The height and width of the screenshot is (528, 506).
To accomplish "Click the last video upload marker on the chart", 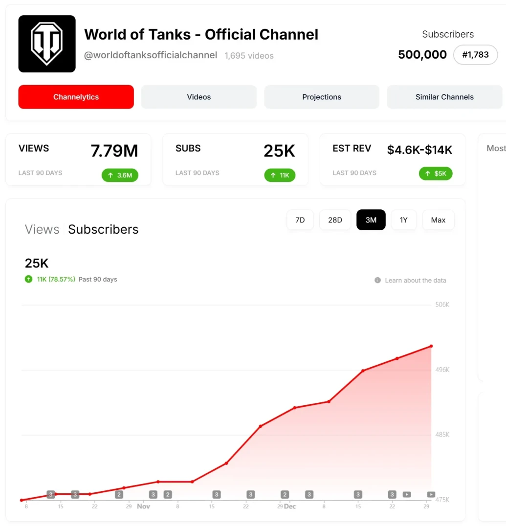I will (x=431, y=494).
